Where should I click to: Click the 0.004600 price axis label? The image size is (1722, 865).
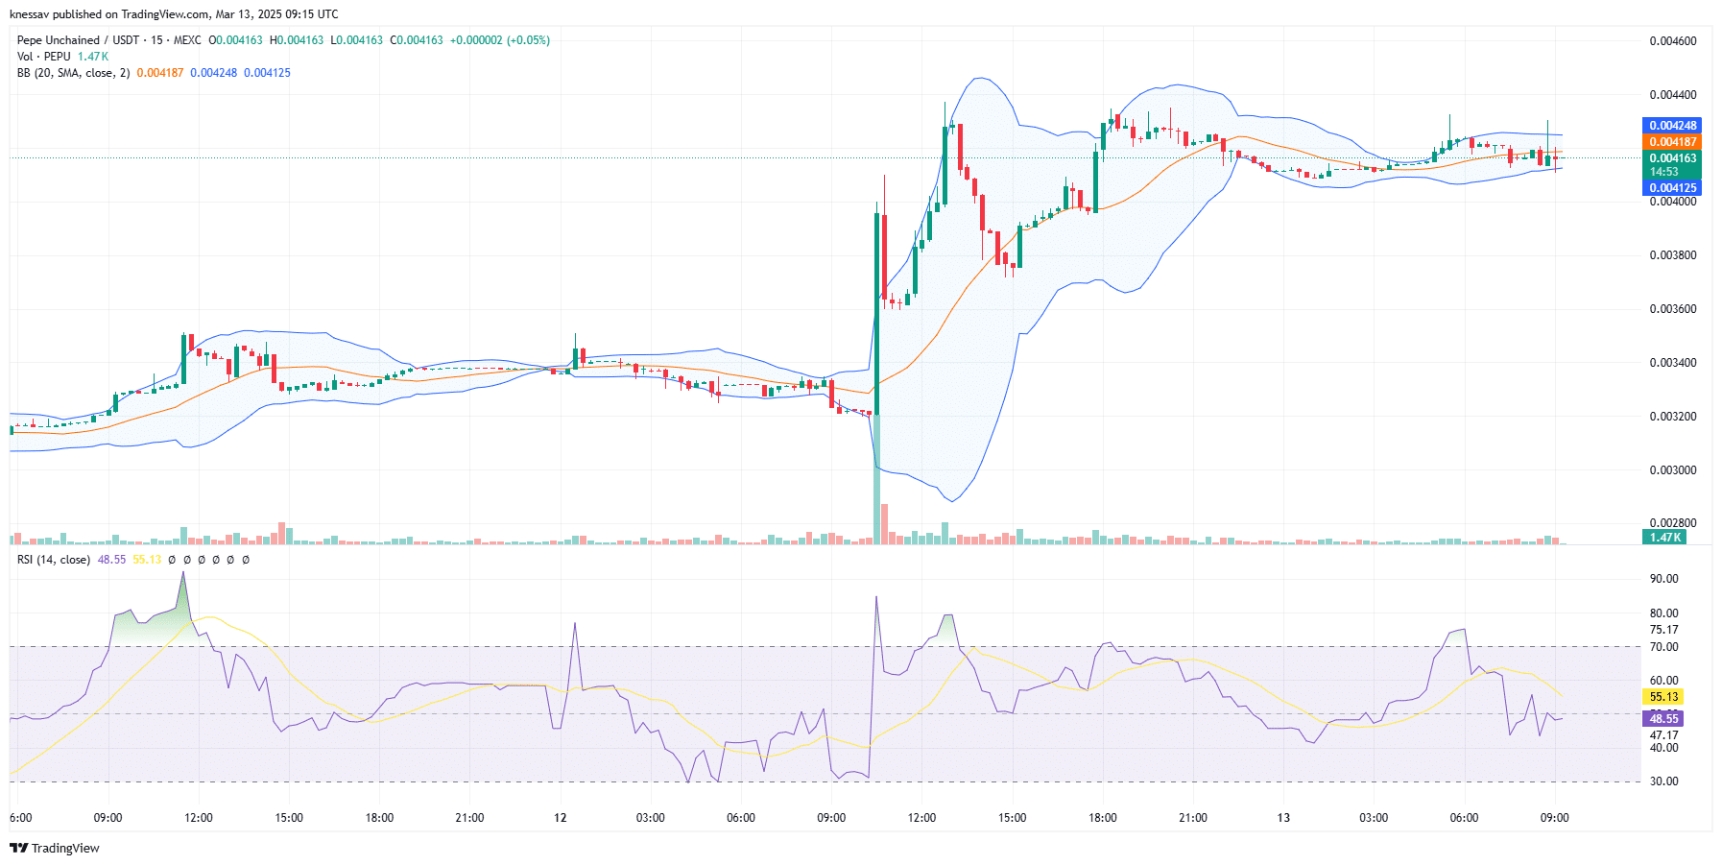tap(1673, 41)
